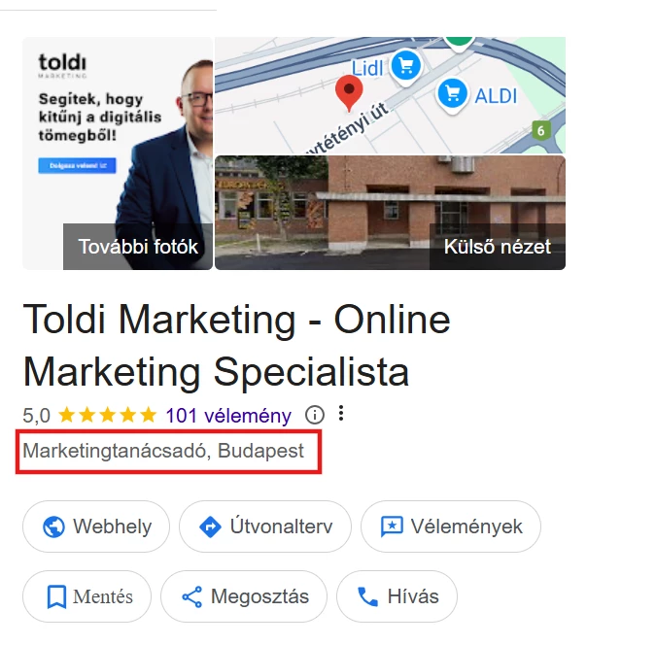This screenshot has height=645, width=656.
Task: Click the blue directions diamond icon
Action: (211, 526)
